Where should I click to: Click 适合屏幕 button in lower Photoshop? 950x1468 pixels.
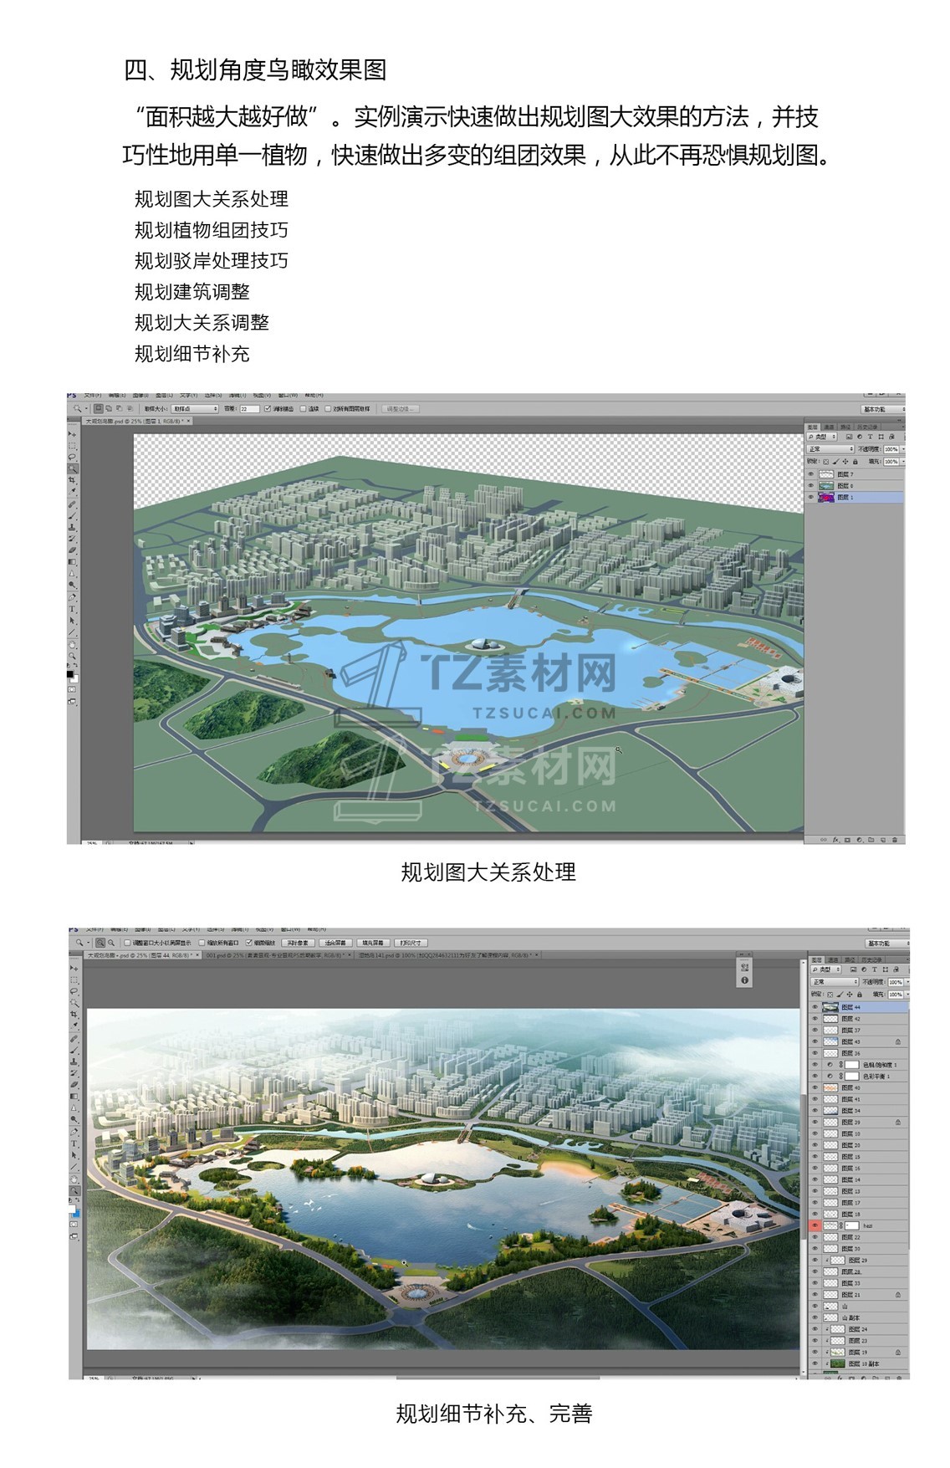[x=336, y=943]
